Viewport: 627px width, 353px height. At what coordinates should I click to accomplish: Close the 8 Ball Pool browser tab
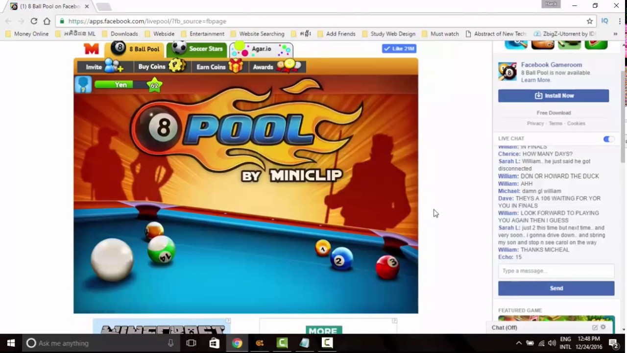pos(87,6)
